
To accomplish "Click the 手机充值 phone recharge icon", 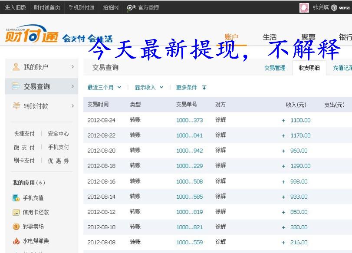I will tap(16, 198).
